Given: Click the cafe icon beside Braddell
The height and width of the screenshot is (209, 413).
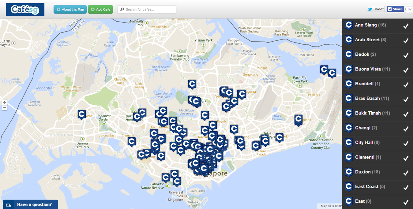Looking at the screenshot, I should click(x=348, y=84).
